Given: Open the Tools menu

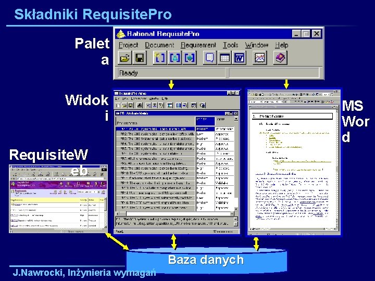Looking at the screenshot, I should [231, 45].
